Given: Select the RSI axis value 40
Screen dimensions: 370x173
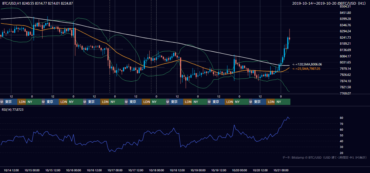Looking at the screenshot, I should [341, 141].
